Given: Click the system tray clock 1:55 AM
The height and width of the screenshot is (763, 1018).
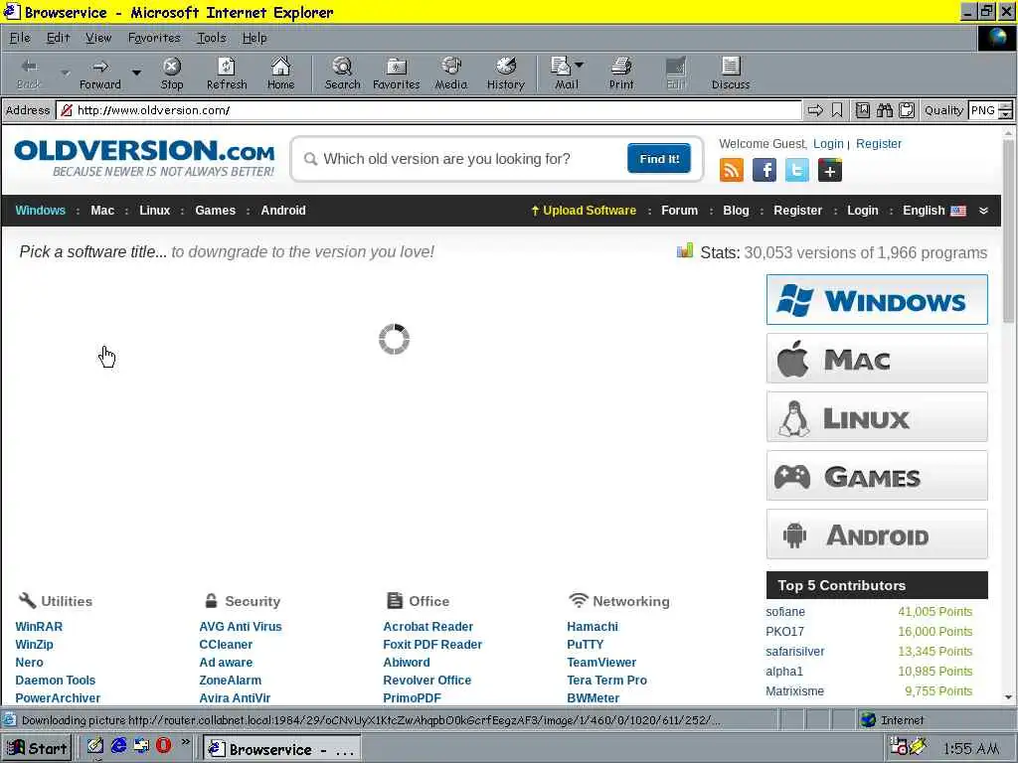Looking at the screenshot, I should [x=970, y=749].
